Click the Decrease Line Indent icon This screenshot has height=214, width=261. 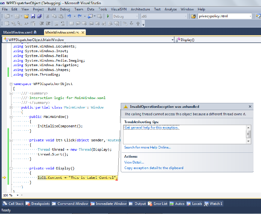pos(41,23)
